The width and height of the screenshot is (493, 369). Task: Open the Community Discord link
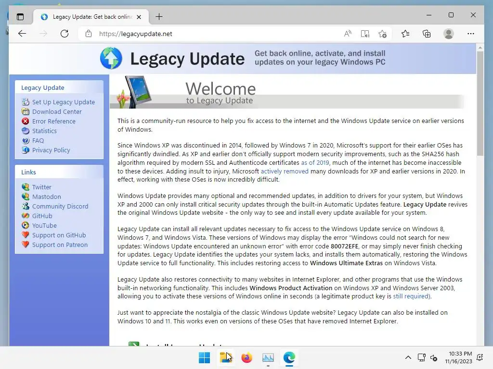point(60,206)
